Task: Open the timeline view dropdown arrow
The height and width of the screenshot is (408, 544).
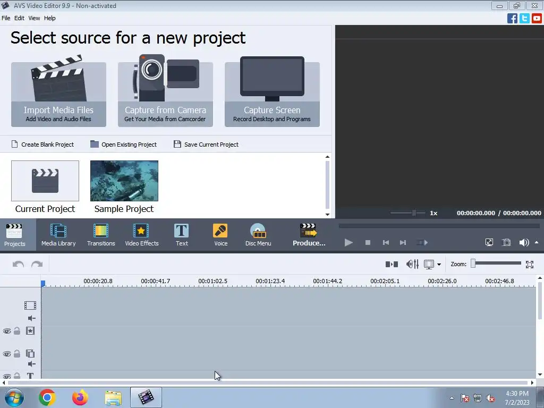Action: point(439,265)
